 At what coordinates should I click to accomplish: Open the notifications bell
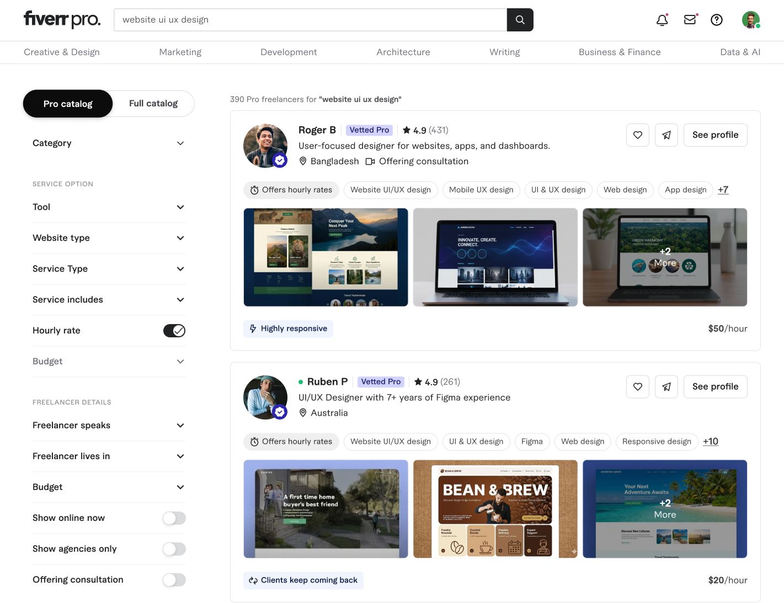[x=662, y=20]
